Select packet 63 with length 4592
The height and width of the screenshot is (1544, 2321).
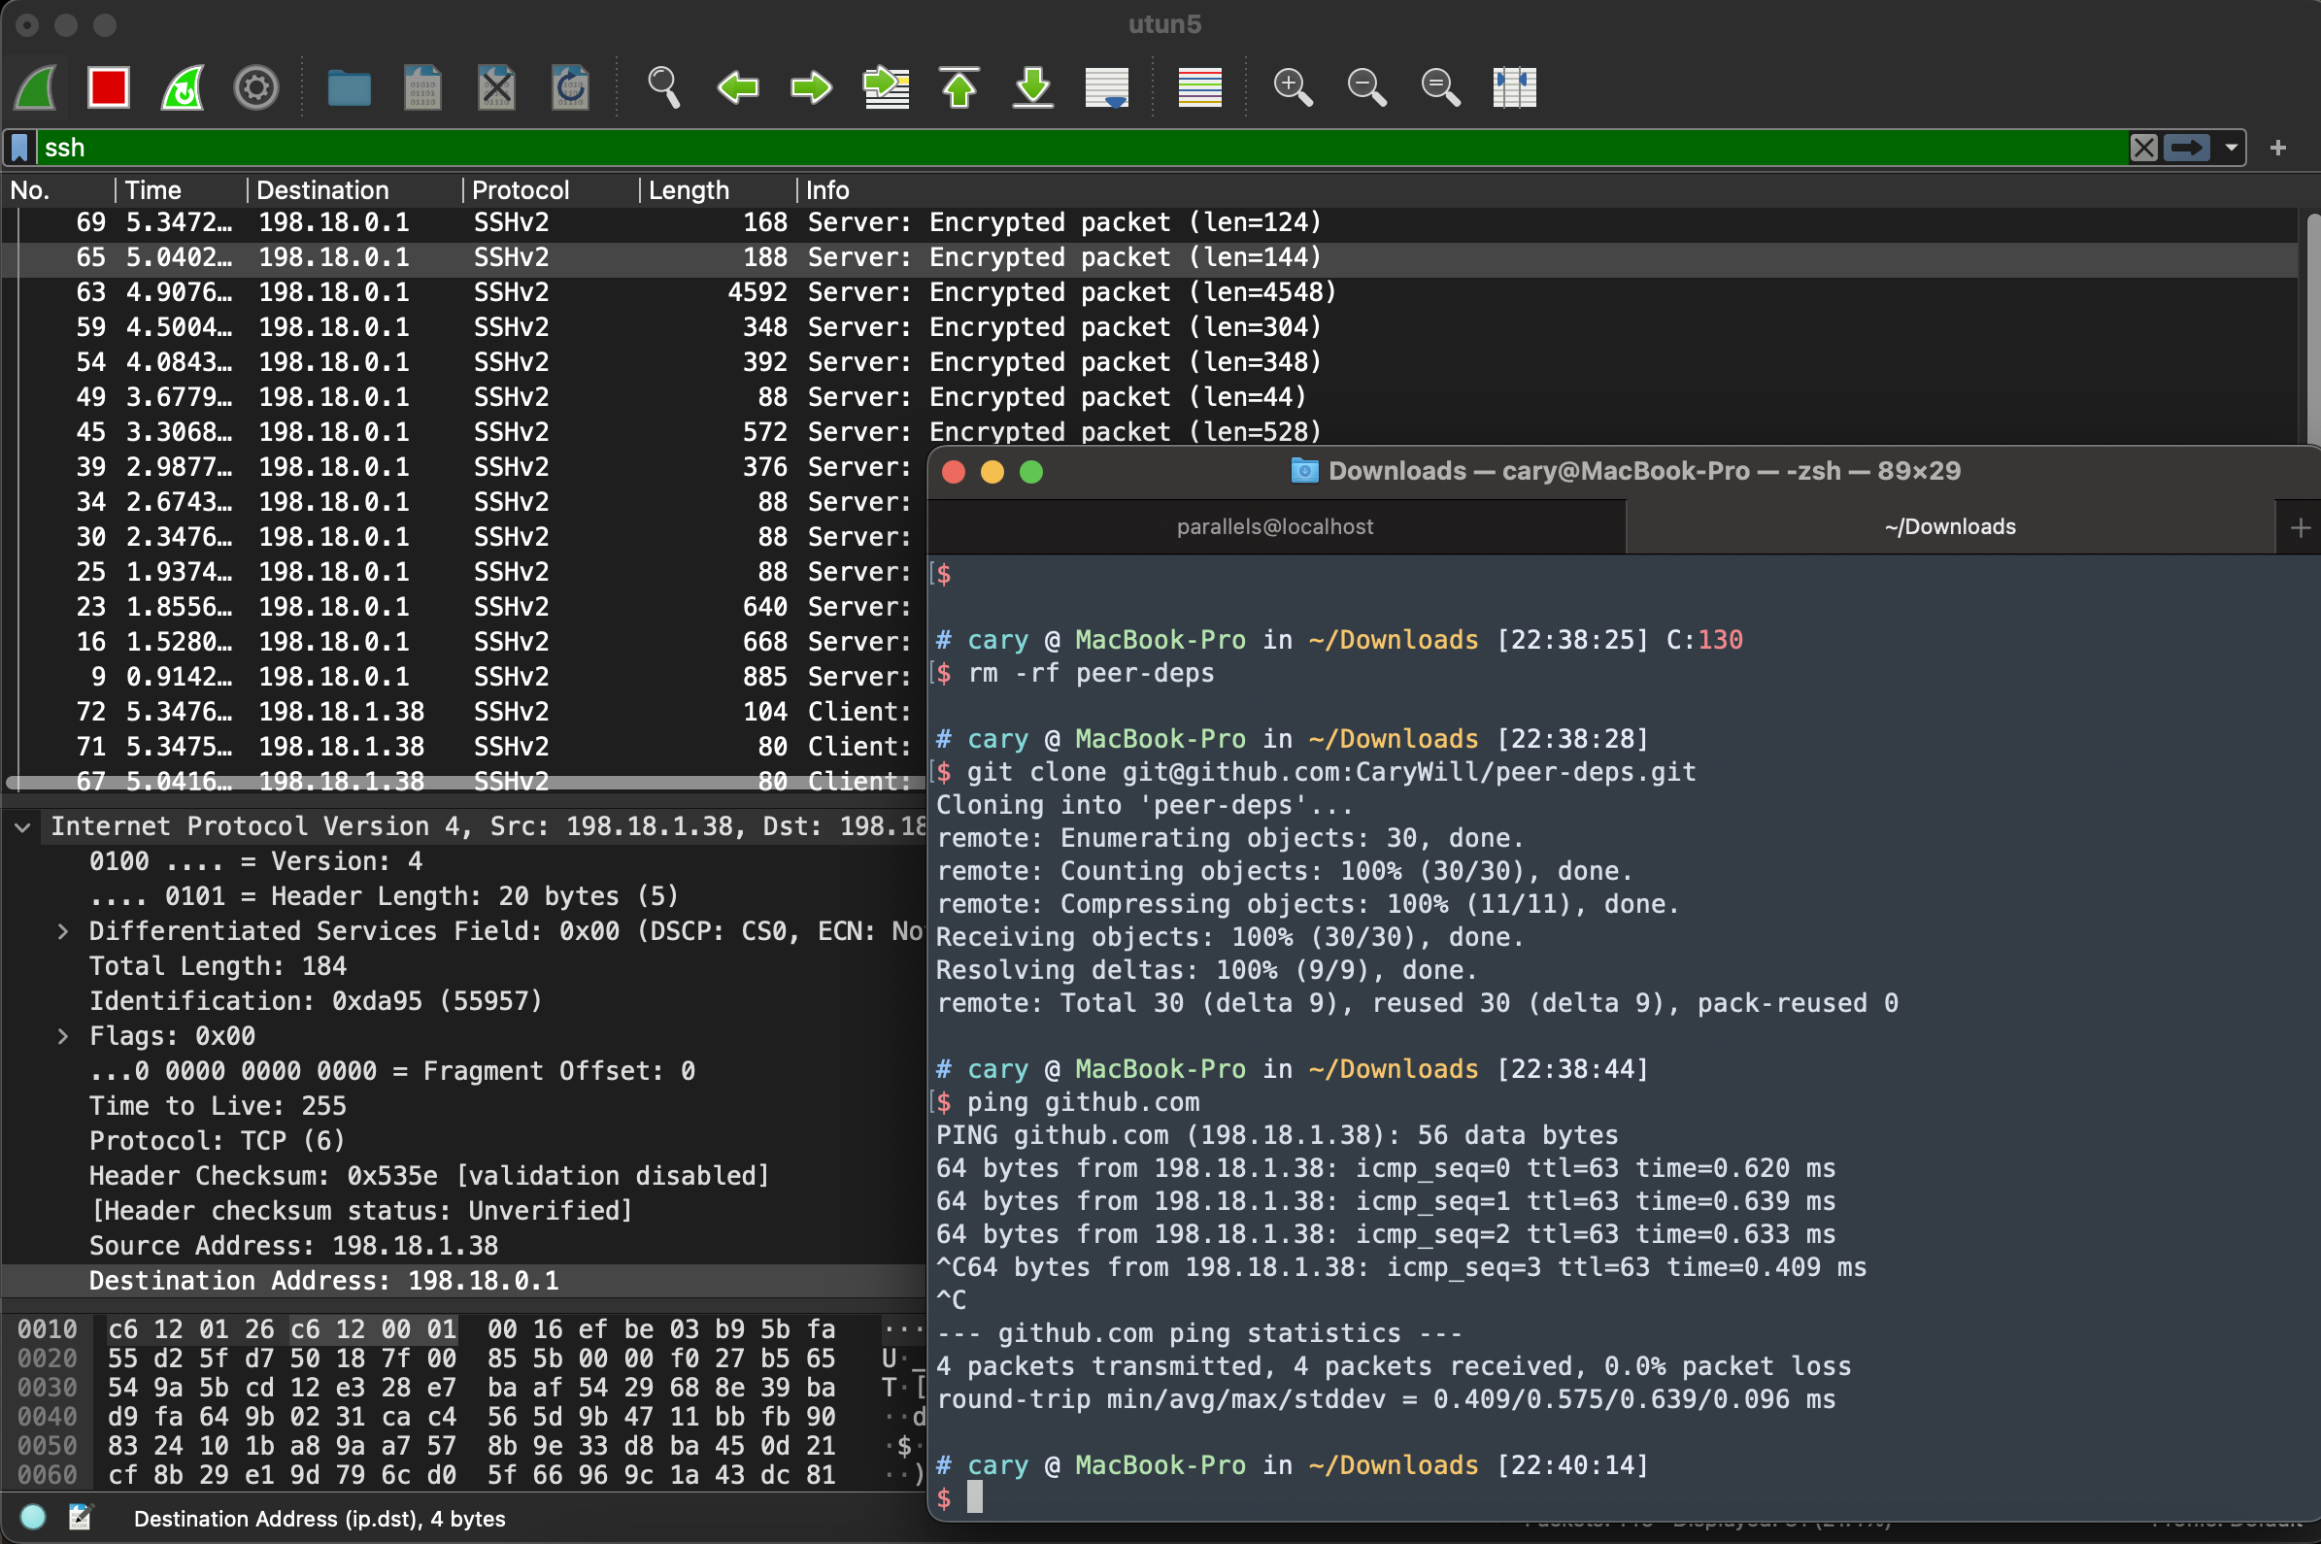tap(1150, 292)
